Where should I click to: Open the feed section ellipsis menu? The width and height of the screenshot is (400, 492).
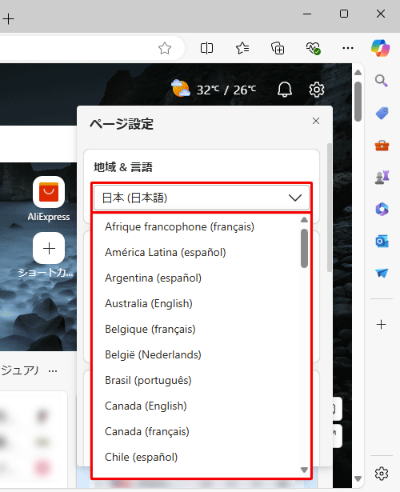click(x=53, y=371)
